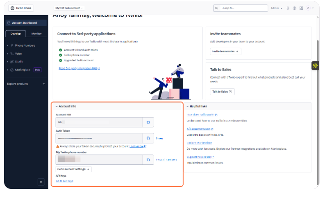Expand the Voice tree chevron

point(7,54)
